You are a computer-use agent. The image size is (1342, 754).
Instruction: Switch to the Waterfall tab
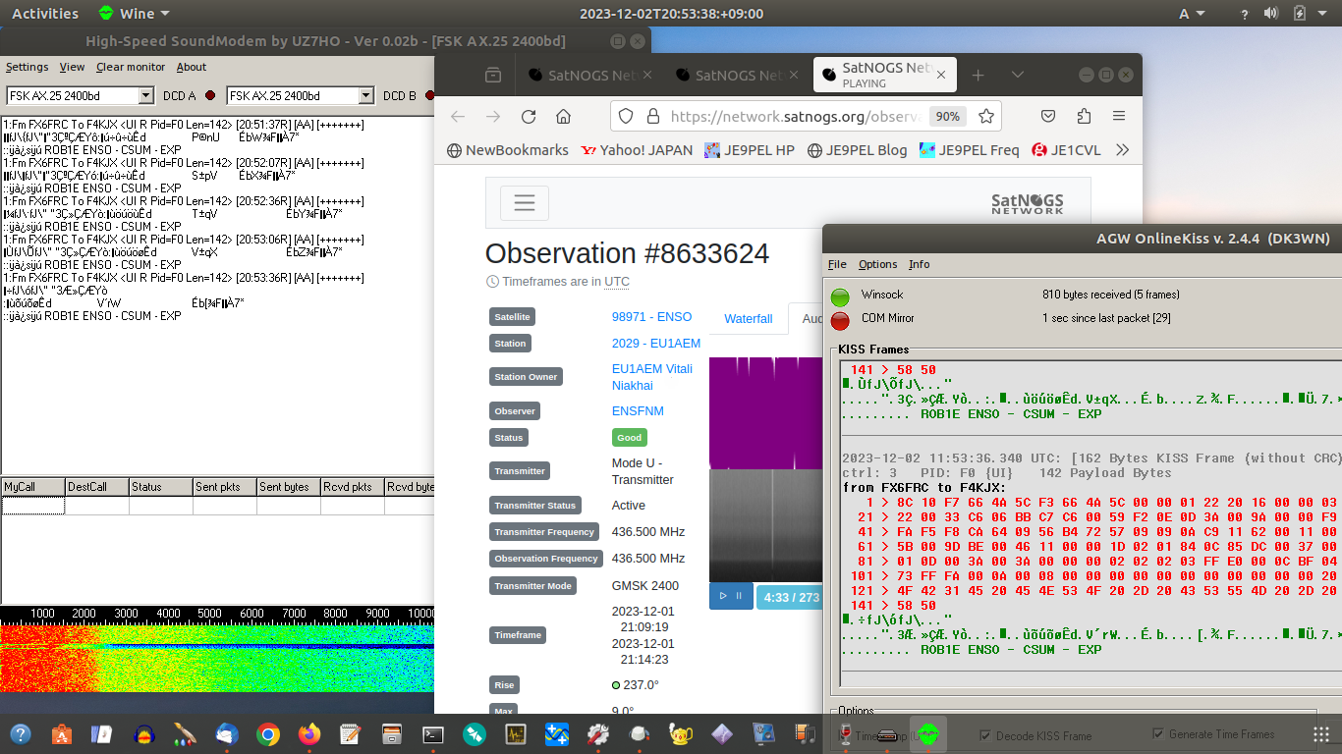[749, 319]
